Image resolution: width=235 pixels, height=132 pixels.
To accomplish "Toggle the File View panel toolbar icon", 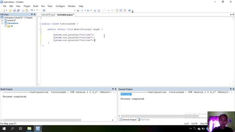I will (117, 11).
